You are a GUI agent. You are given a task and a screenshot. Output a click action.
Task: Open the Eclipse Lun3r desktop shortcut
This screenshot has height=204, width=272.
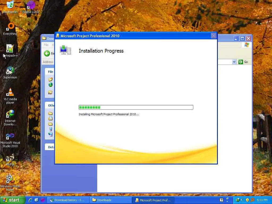31,7
